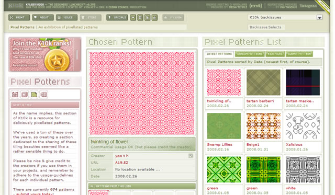Collapse the What Is This? header

click(x=45, y=105)
